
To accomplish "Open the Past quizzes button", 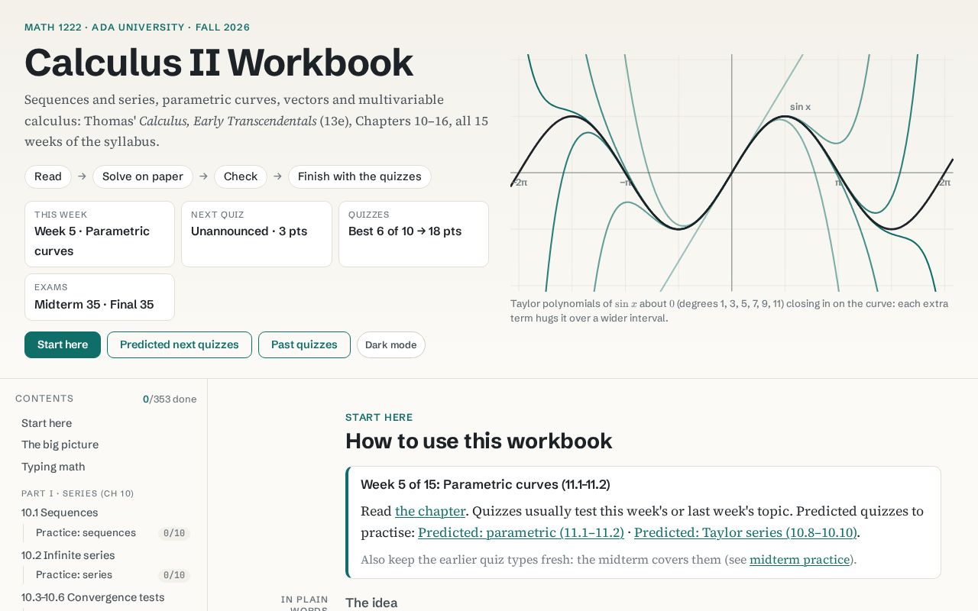I will [x=304, y=344].
